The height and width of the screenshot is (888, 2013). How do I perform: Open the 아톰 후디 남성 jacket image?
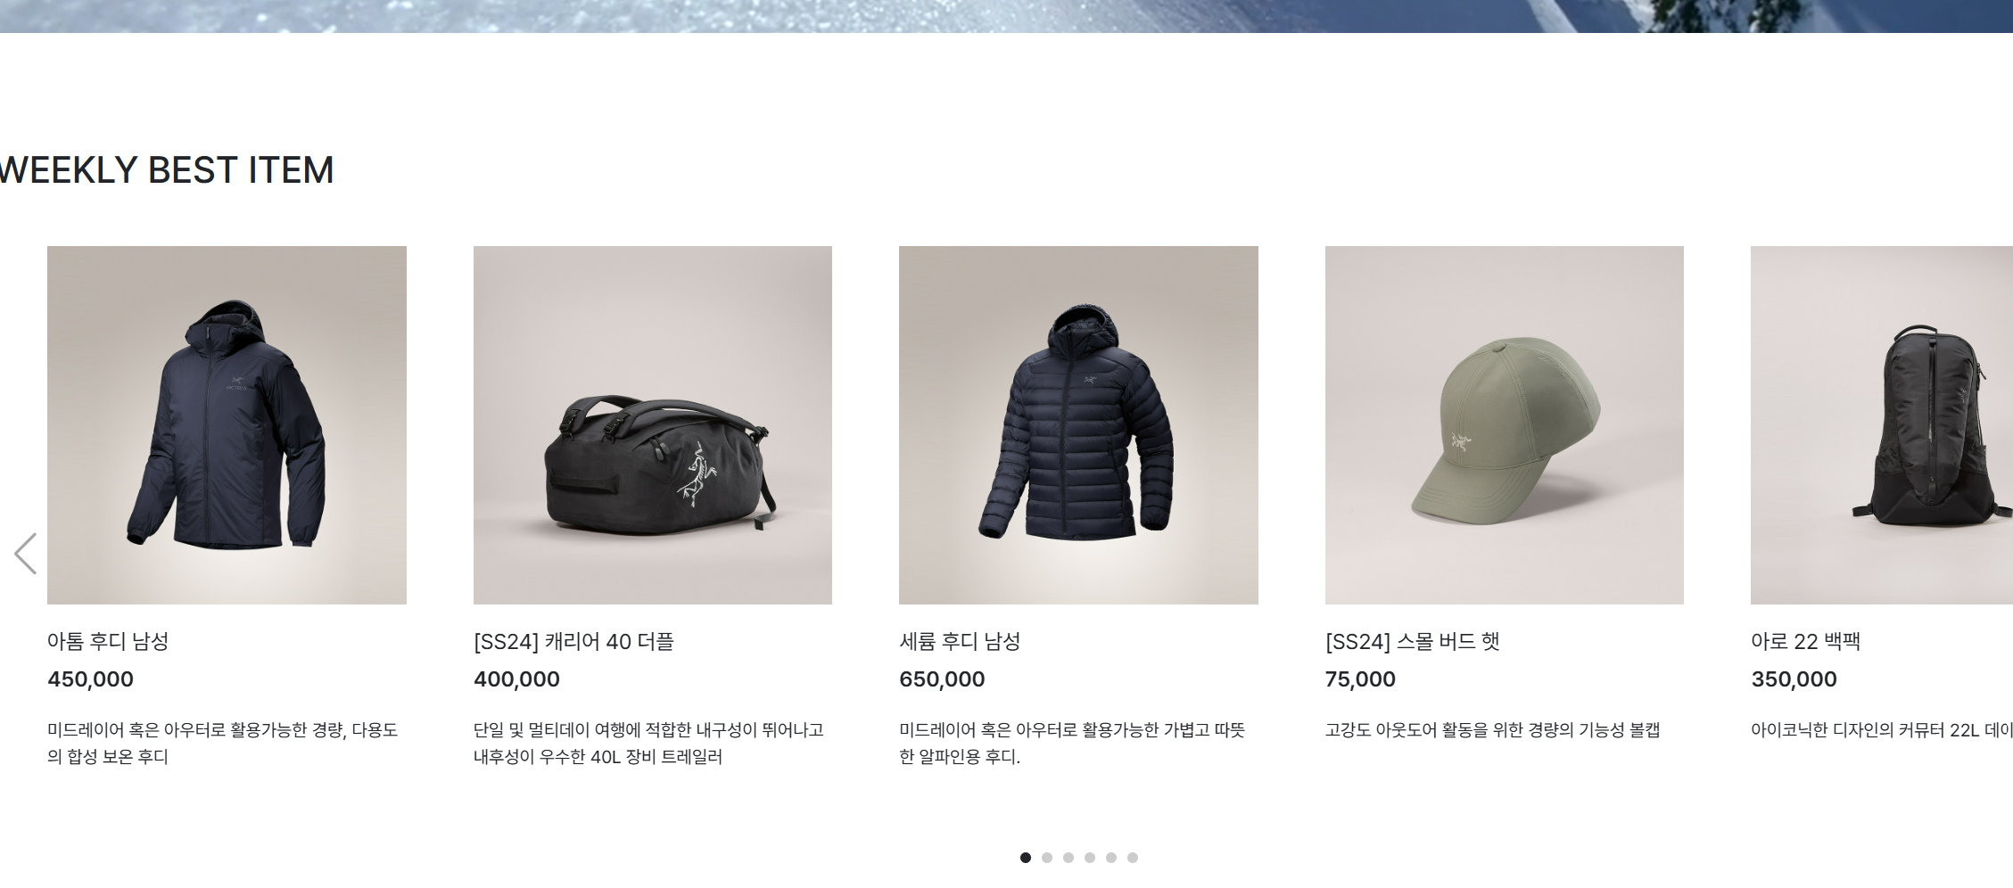click(x=227, y=425)
